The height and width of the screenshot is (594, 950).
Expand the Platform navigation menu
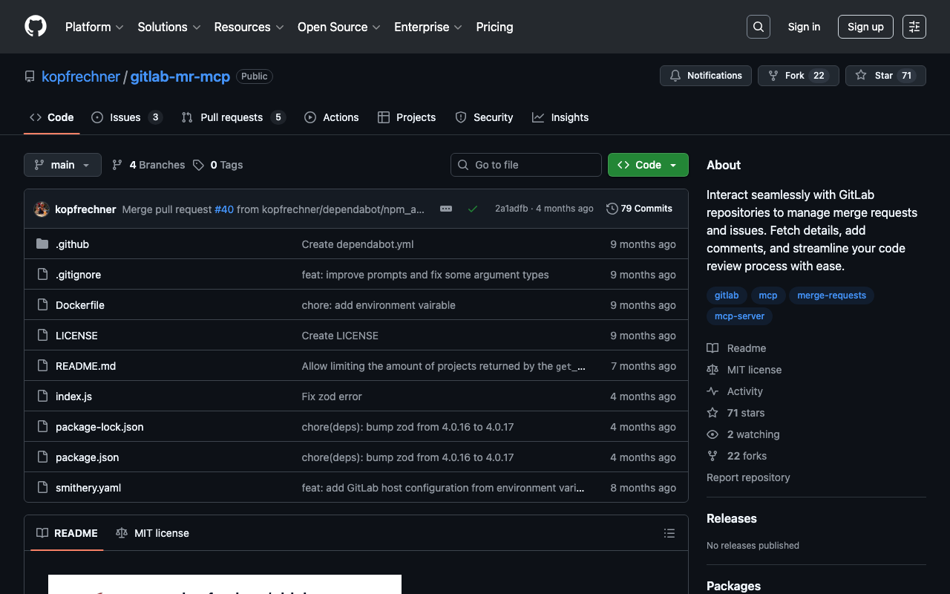pos(94,27)
